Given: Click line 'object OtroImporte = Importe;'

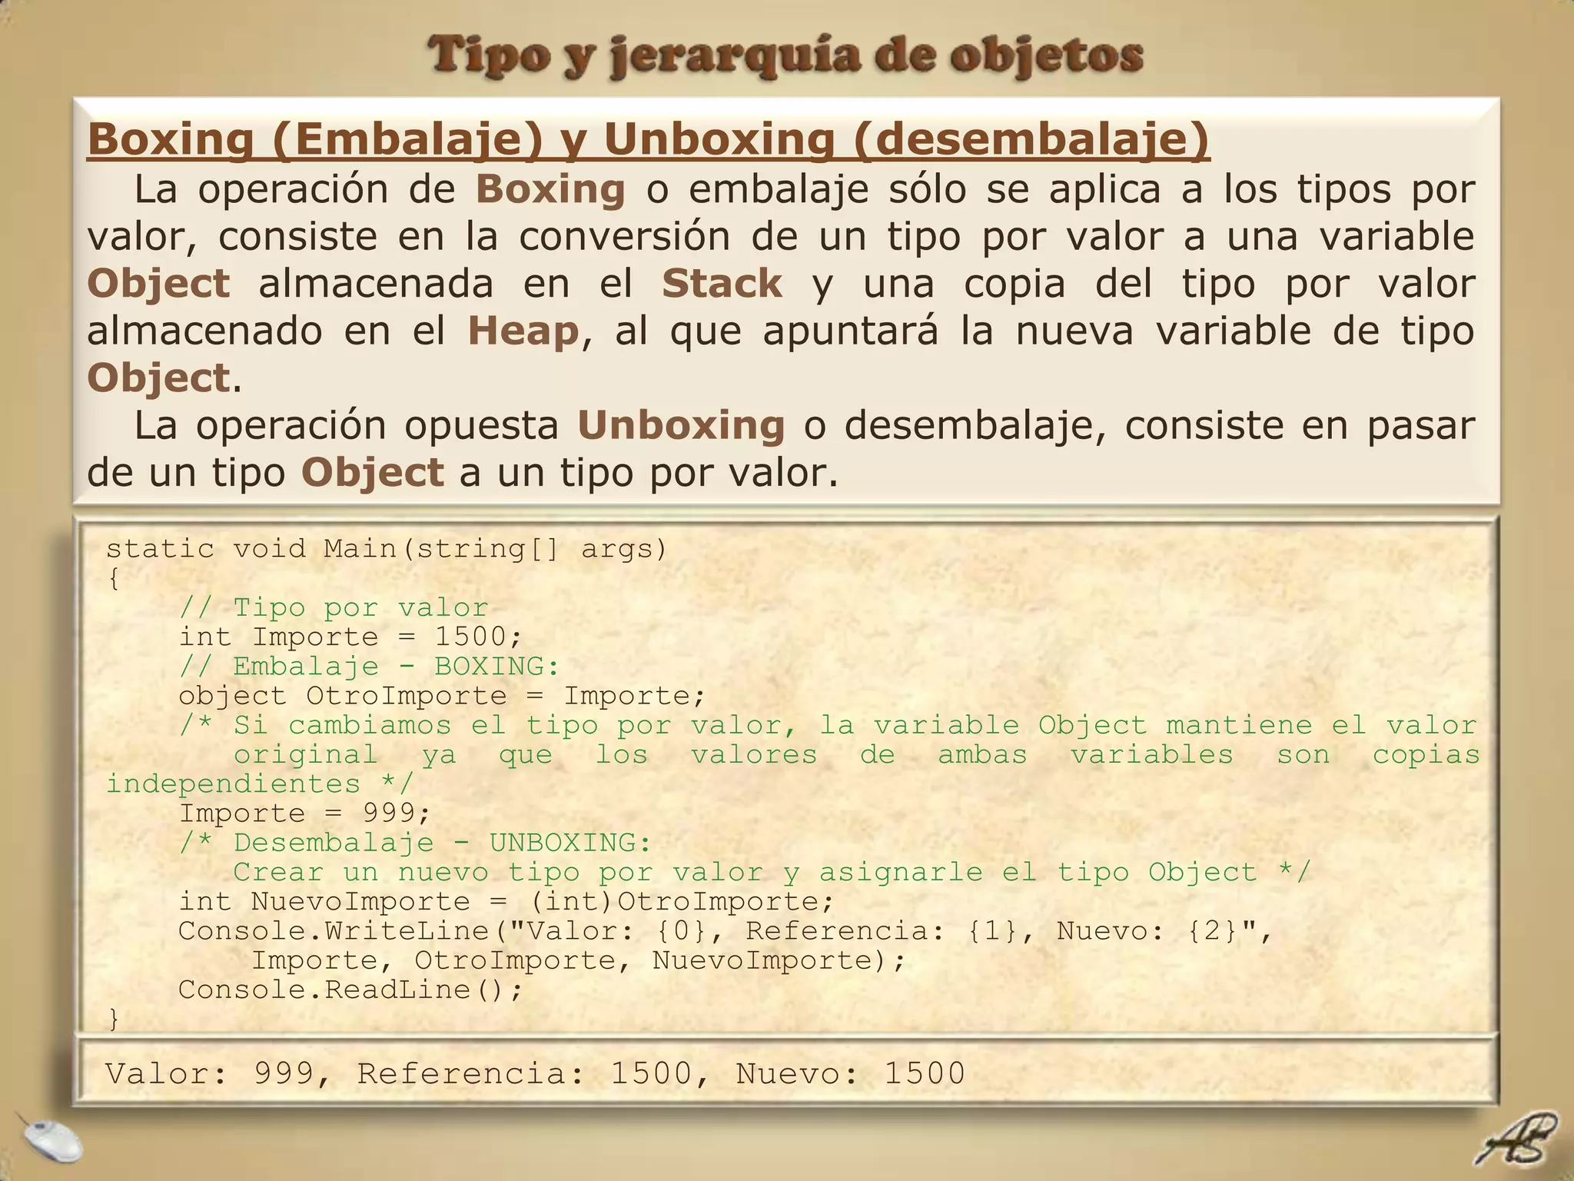Looking at the screenshot, I should pyautogui.click(x=442, y=696).
